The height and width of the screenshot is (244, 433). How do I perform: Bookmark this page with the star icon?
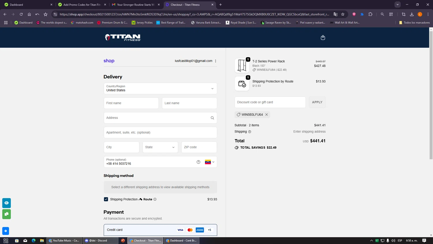[343, 14]
